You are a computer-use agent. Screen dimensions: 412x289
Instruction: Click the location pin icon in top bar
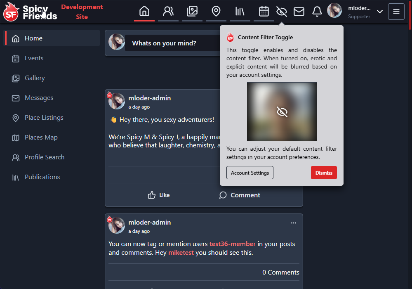pos(216,11)
